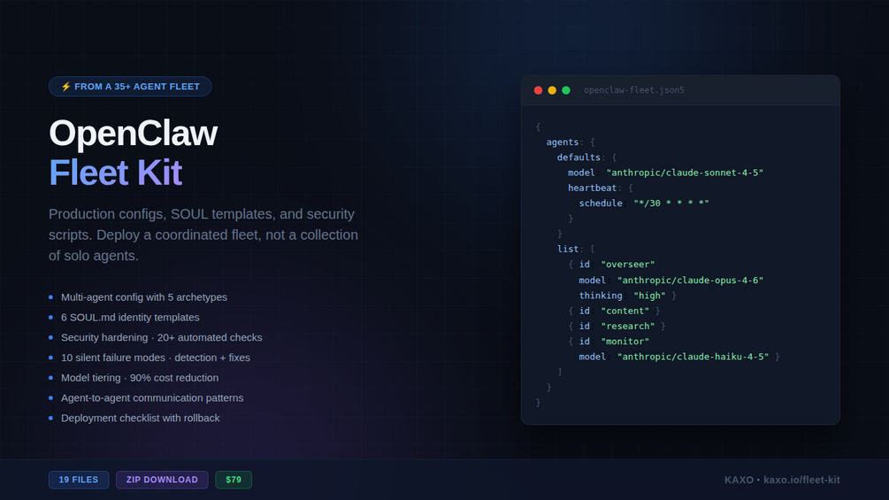Screen dimensions: 889x500
Task: Click the 'heartbeat' key in code
Action: [592, 188]
